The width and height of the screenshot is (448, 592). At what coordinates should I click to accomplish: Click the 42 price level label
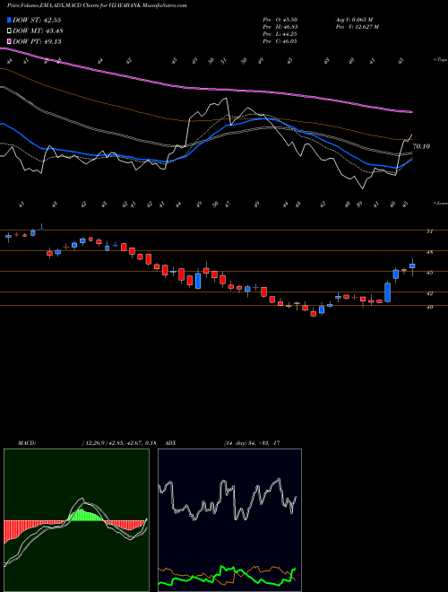point(429,293)
